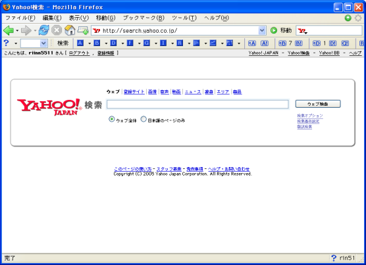Expand the Forward button history arrow
This screenshot has width=366, height=265.
[x=35, y=30]
